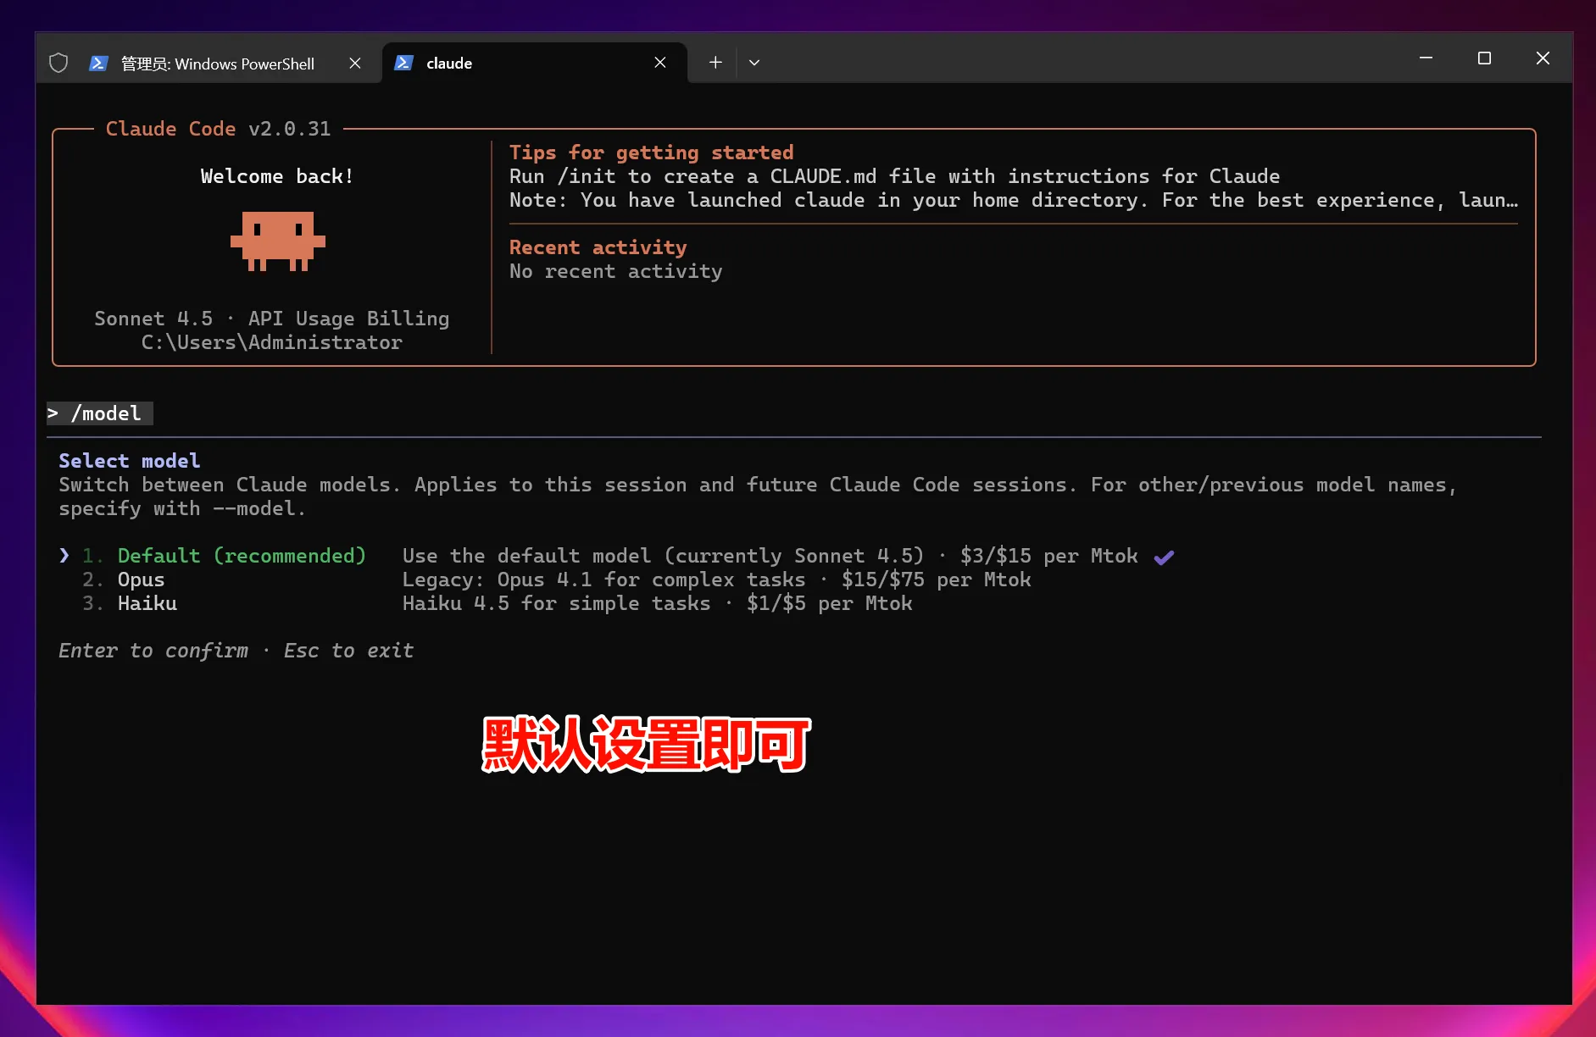Minimize the terminal window

pos(1426,58)
